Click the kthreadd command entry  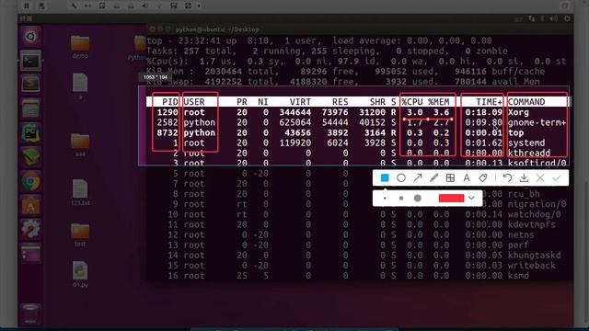tap(529, 154)
